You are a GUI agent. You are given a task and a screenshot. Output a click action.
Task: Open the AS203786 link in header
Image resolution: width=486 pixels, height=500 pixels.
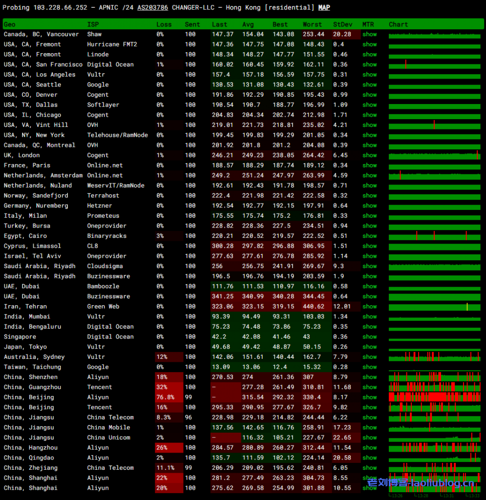[153, 8]
